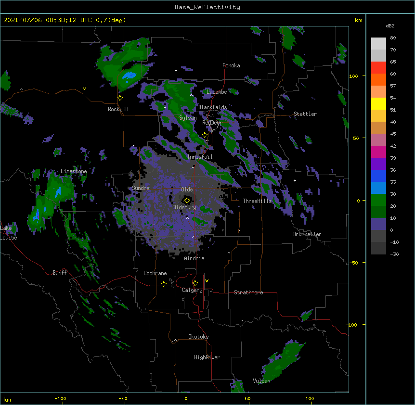Click the Airdrie city label

(x=195, y=258)
